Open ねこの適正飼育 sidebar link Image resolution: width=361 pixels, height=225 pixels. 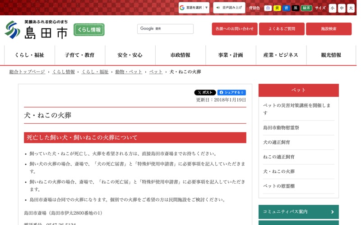tap(279, 157)
